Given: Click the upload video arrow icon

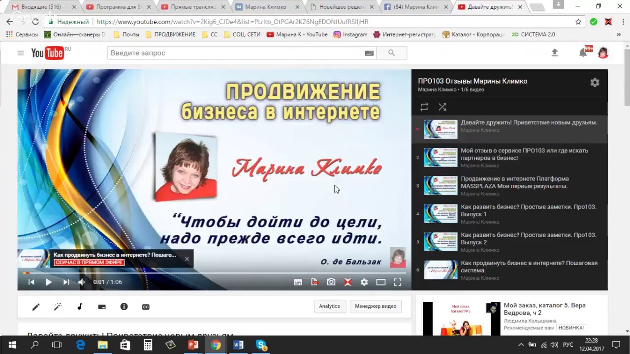Looking at the screenshot, I should [x=555, y=53].
